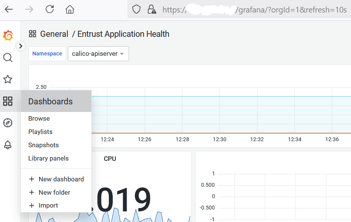This screenshot has width=351, height=222.
Task: Select Playlists in the Dashboards menu
Action: pos(41,132)
